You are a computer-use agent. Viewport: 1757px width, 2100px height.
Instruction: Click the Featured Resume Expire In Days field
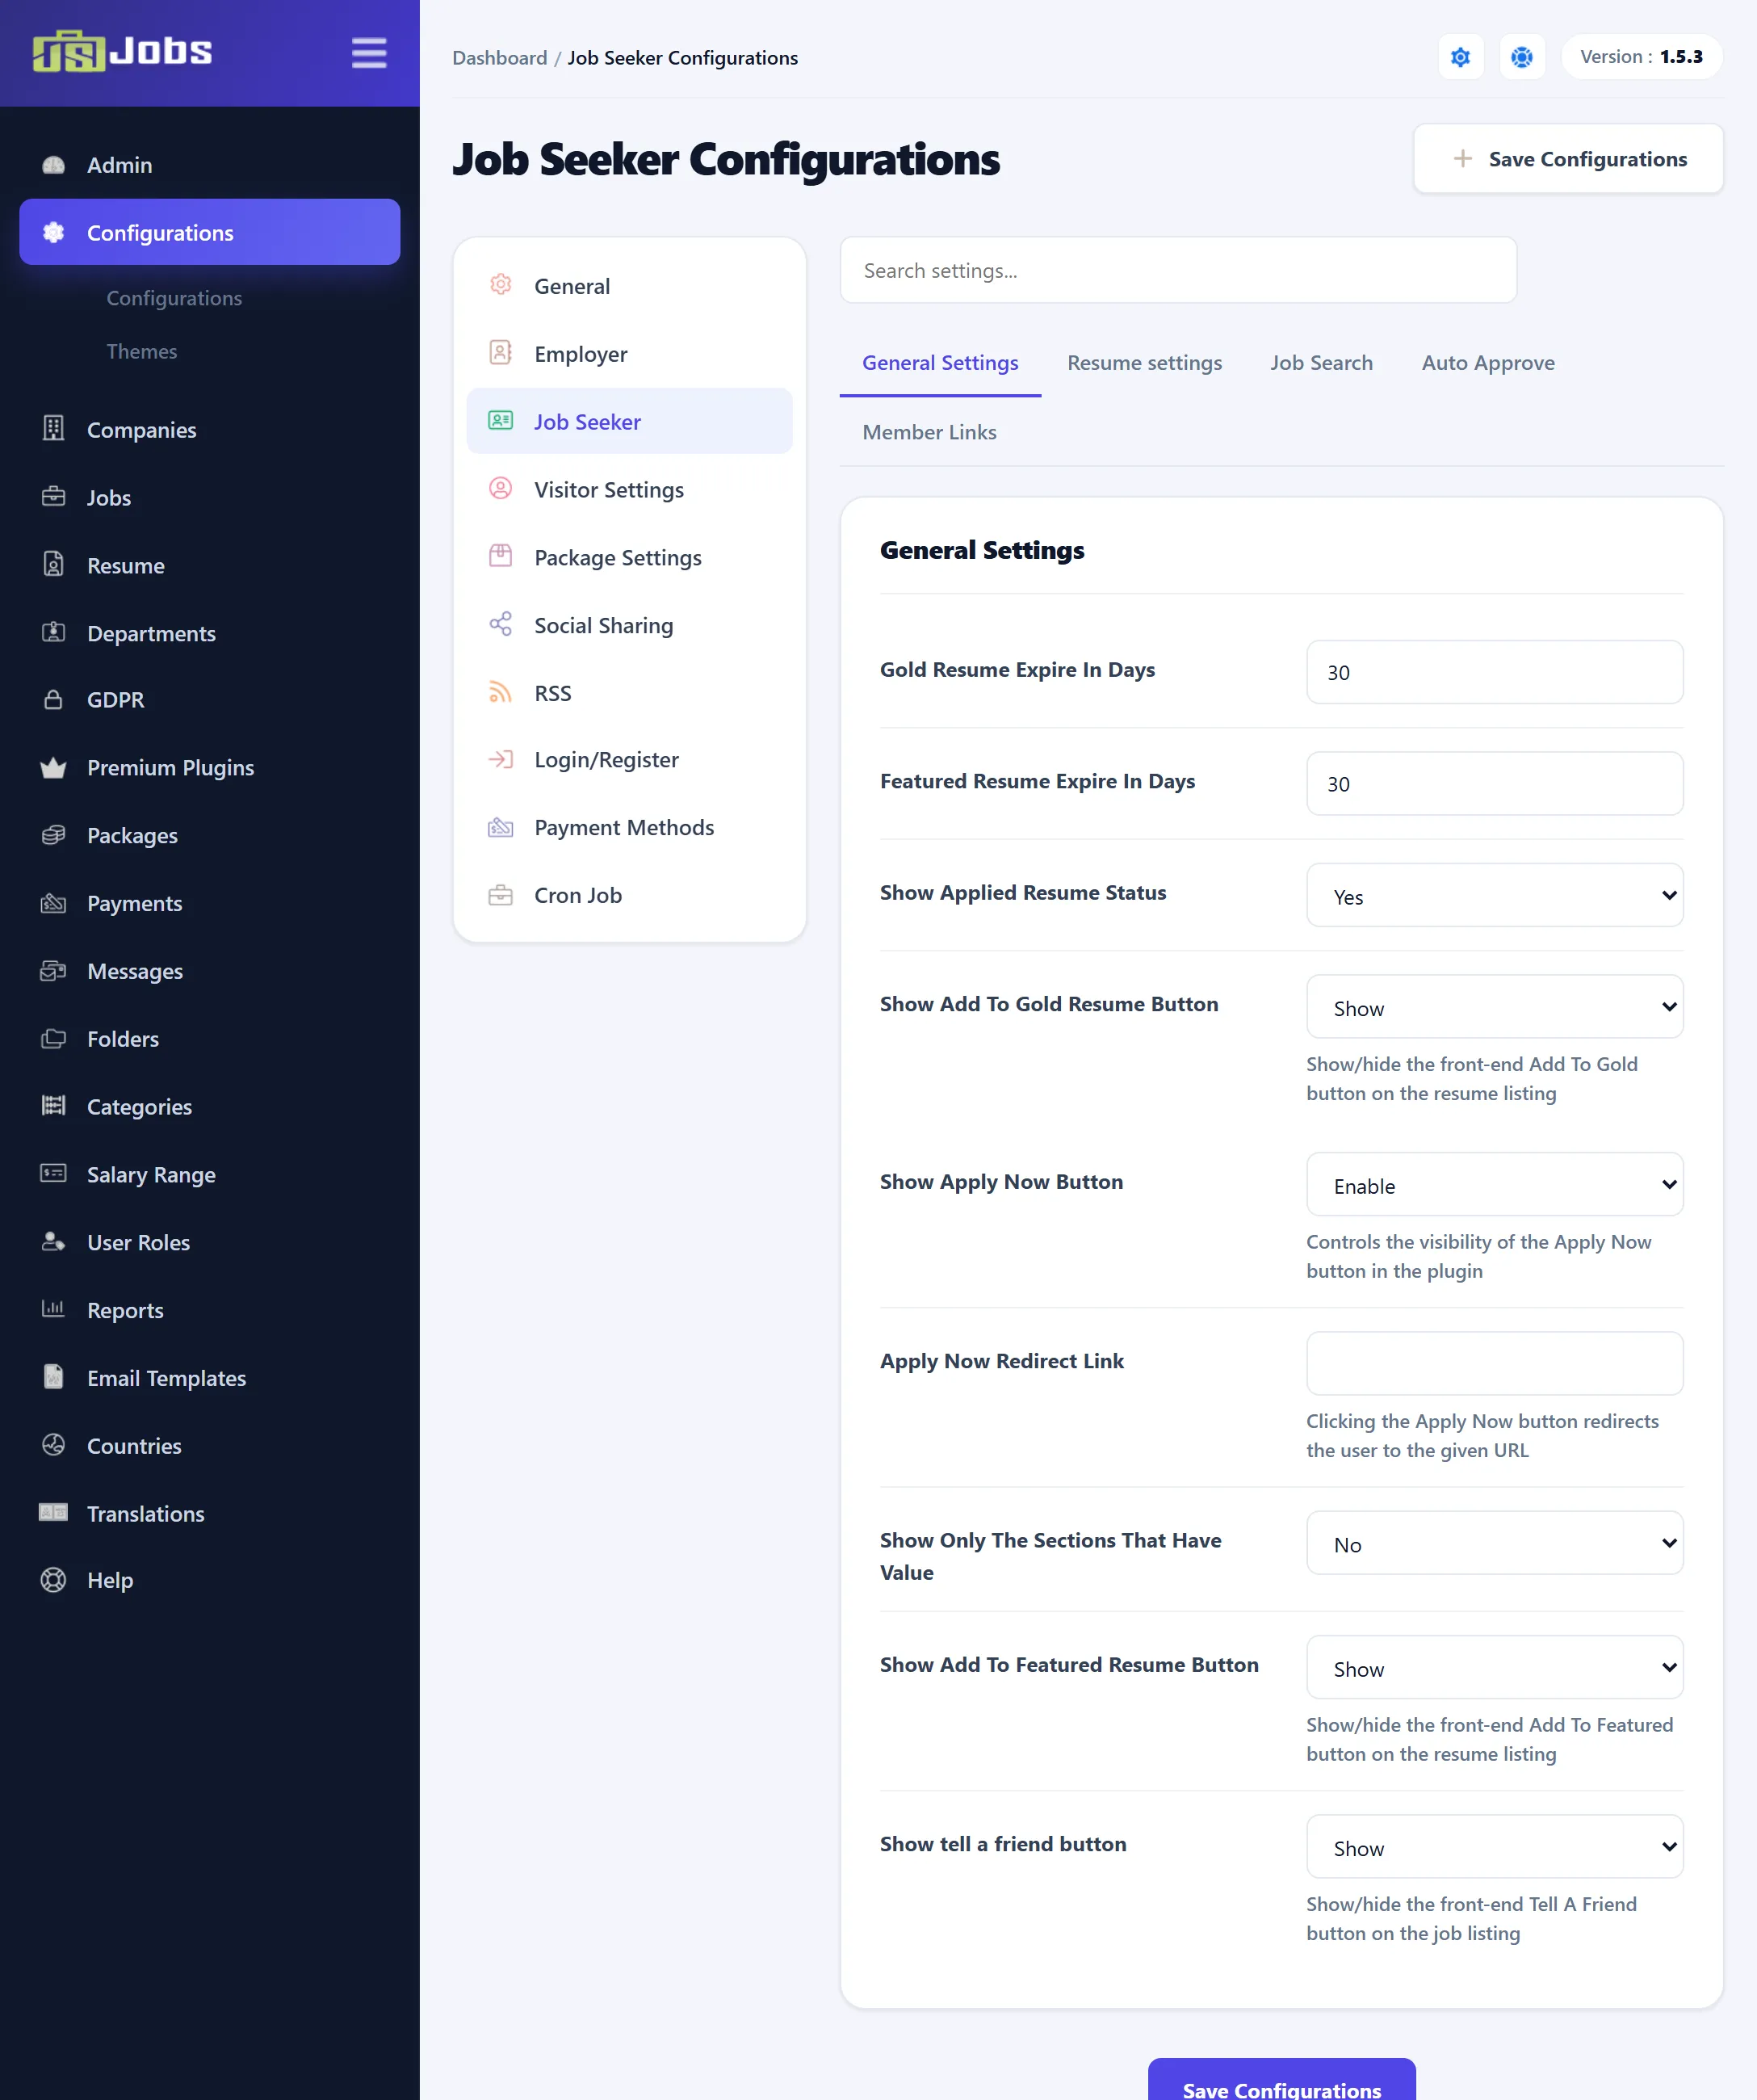(x=1494, y=783)
